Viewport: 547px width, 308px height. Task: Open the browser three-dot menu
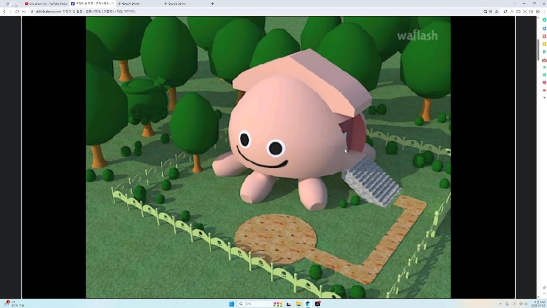[x=543, y=12]
